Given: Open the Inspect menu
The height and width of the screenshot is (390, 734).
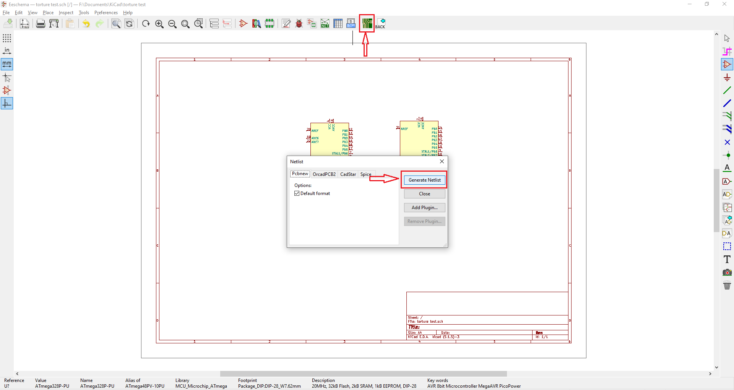Looking at the screenshot, I should tap(66, 13).
